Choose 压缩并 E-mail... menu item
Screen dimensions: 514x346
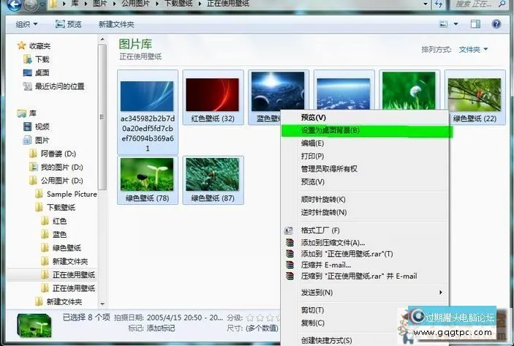[365, 265]
